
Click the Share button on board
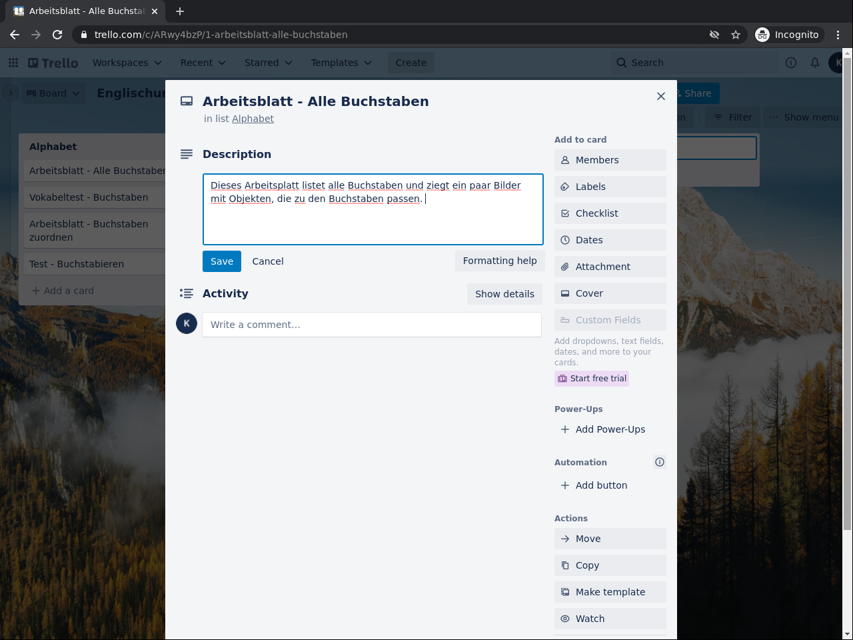[x=698, y=93]
